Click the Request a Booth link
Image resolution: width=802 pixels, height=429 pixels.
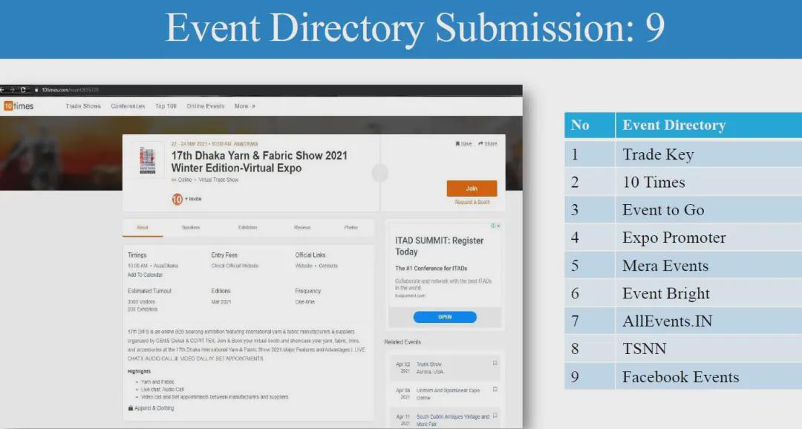pos(472,202)
